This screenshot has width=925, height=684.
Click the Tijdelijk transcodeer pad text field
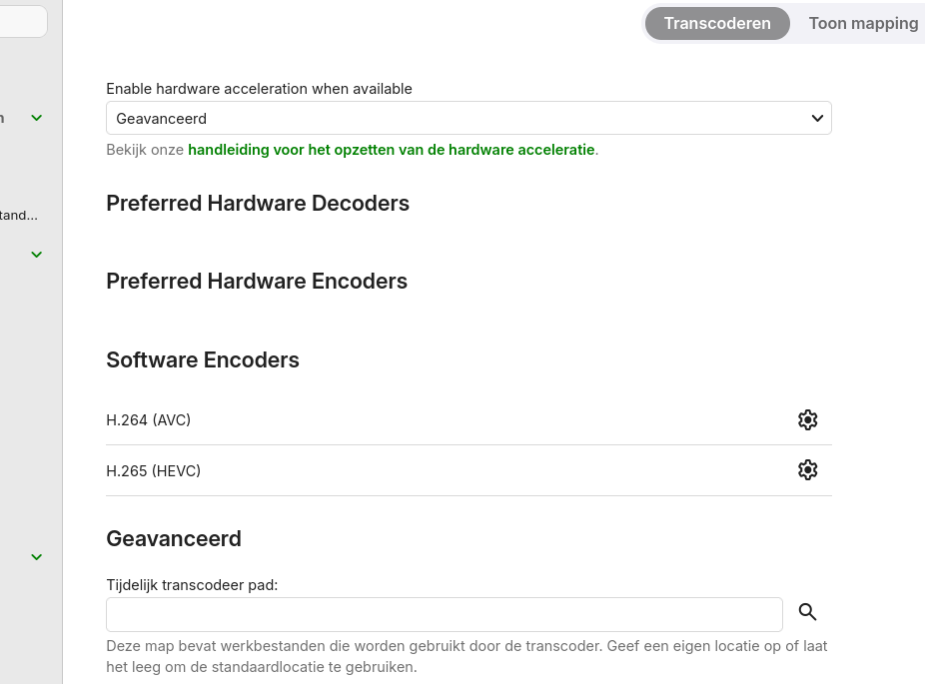click(444, 614)
